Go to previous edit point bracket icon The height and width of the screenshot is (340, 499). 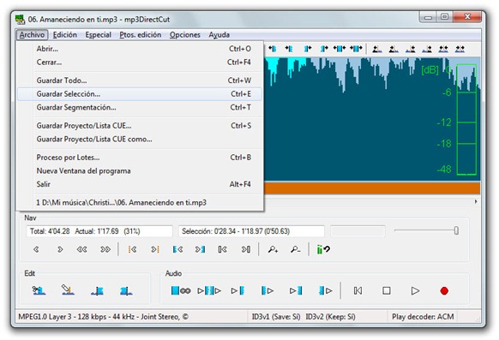pos(222,249)
